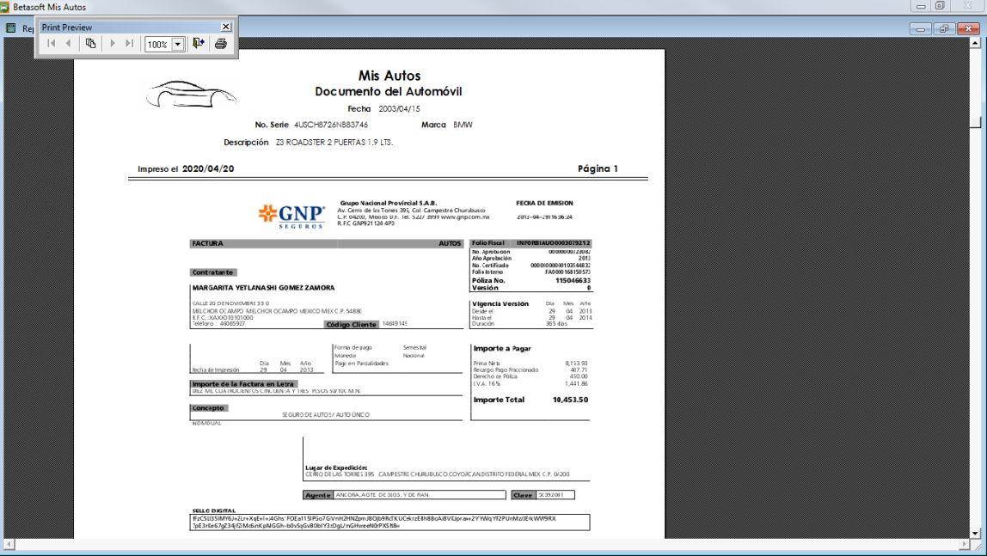Click the 'FACTURA' header bar text
The width and height of the screenshot is (987, 556).
[x=208, y=243]
